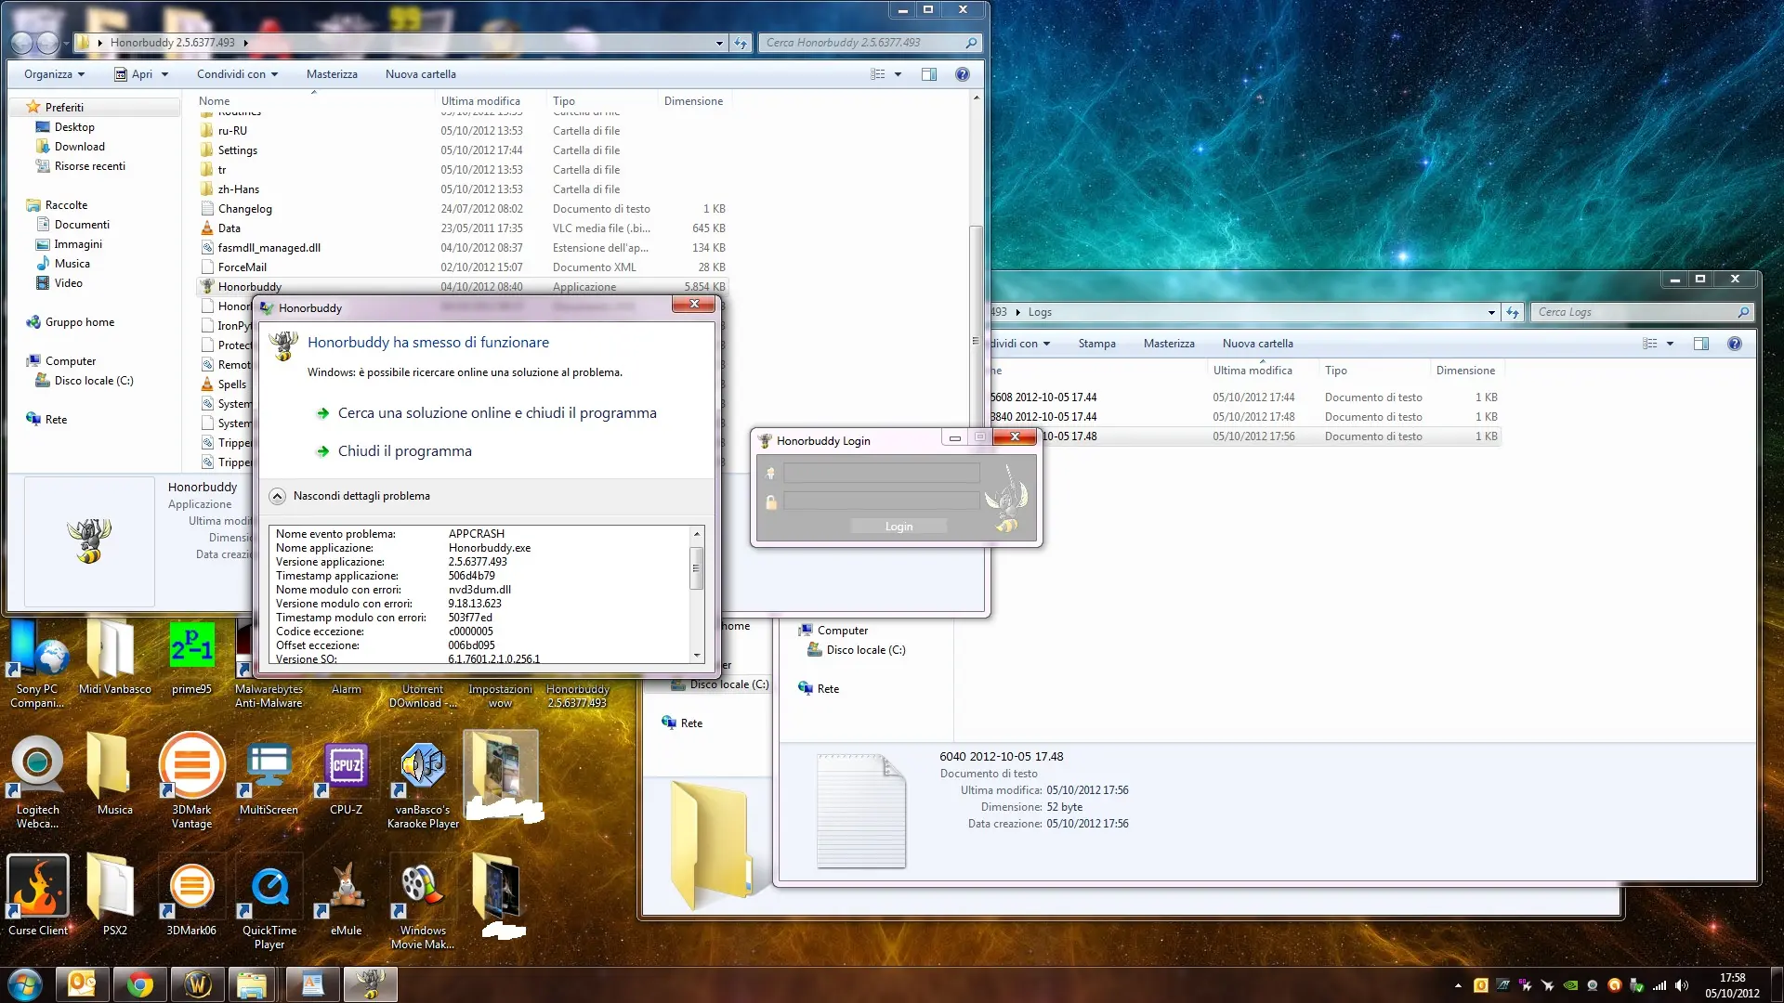Toggle preview pane in Logs window
This screenshot has height=1003, width=1784.
[1701, 344]
